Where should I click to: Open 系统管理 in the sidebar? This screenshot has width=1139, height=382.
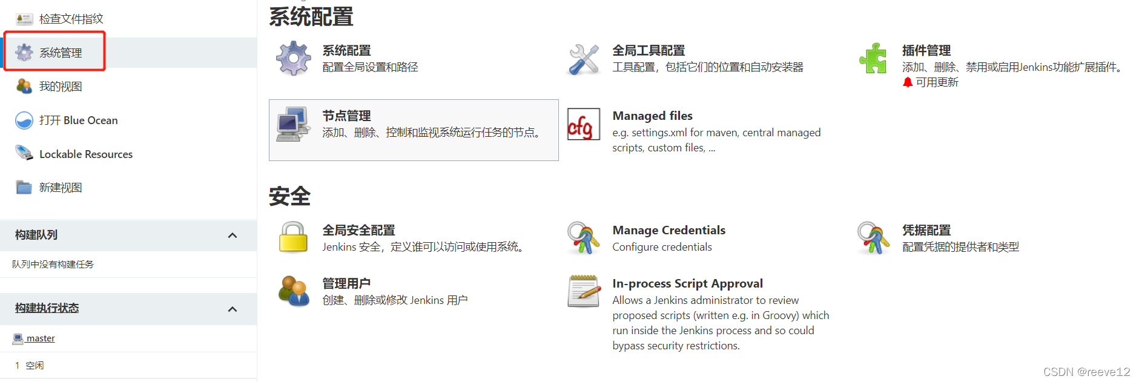click(x=61, y=53)
